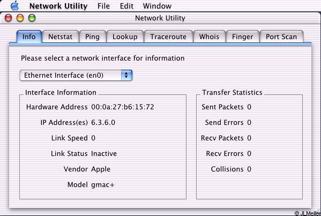Zoom the window with the green button

pyautogui.click(x=32, y=18)
